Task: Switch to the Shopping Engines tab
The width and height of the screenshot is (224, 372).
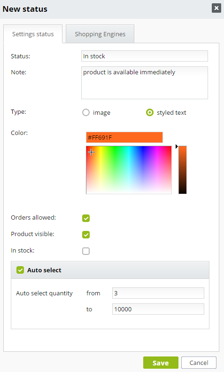Action: coord(100,34)
